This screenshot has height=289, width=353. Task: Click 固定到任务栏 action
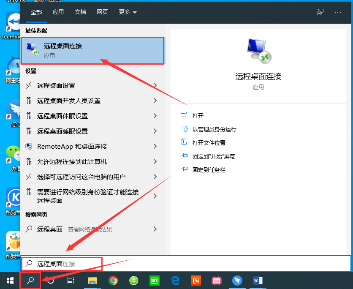[x=209, y=170]
